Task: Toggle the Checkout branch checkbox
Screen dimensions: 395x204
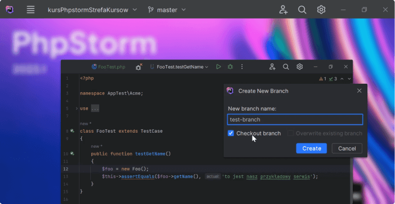Action: pyautogui.click(x=231, y=133)
